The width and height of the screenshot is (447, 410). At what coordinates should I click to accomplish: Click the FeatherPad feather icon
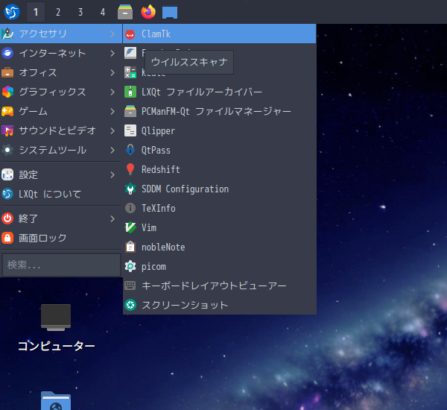pos(130,53)
